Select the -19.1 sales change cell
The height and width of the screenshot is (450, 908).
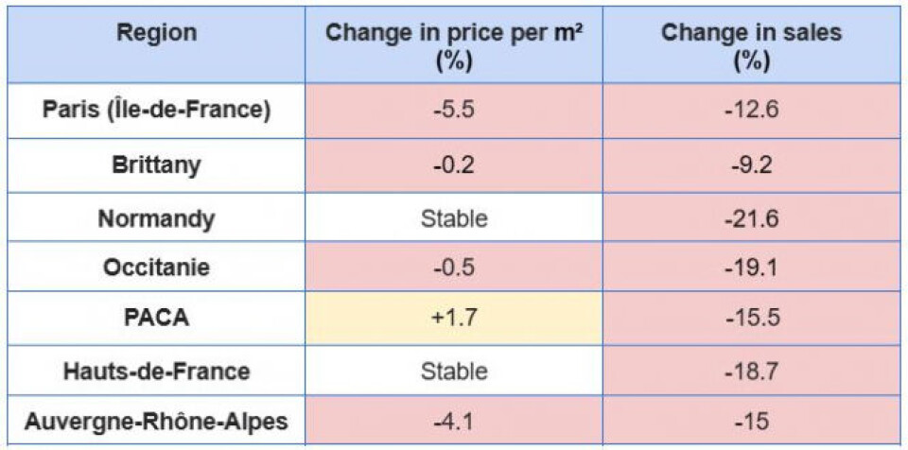coord(751,268)
